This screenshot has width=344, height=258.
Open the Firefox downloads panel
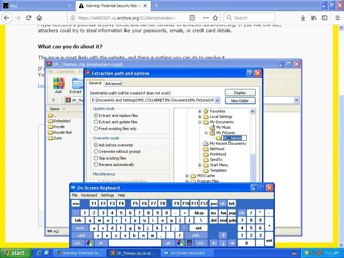coord(303,18)
